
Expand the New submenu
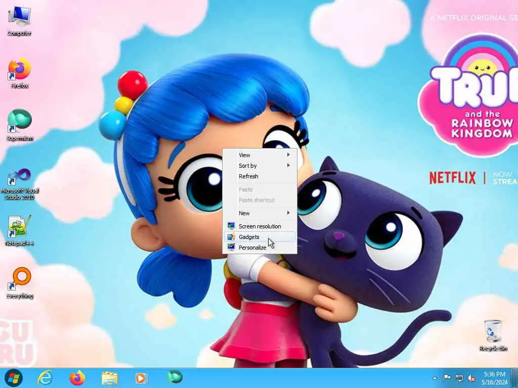[x=260, y=213]
